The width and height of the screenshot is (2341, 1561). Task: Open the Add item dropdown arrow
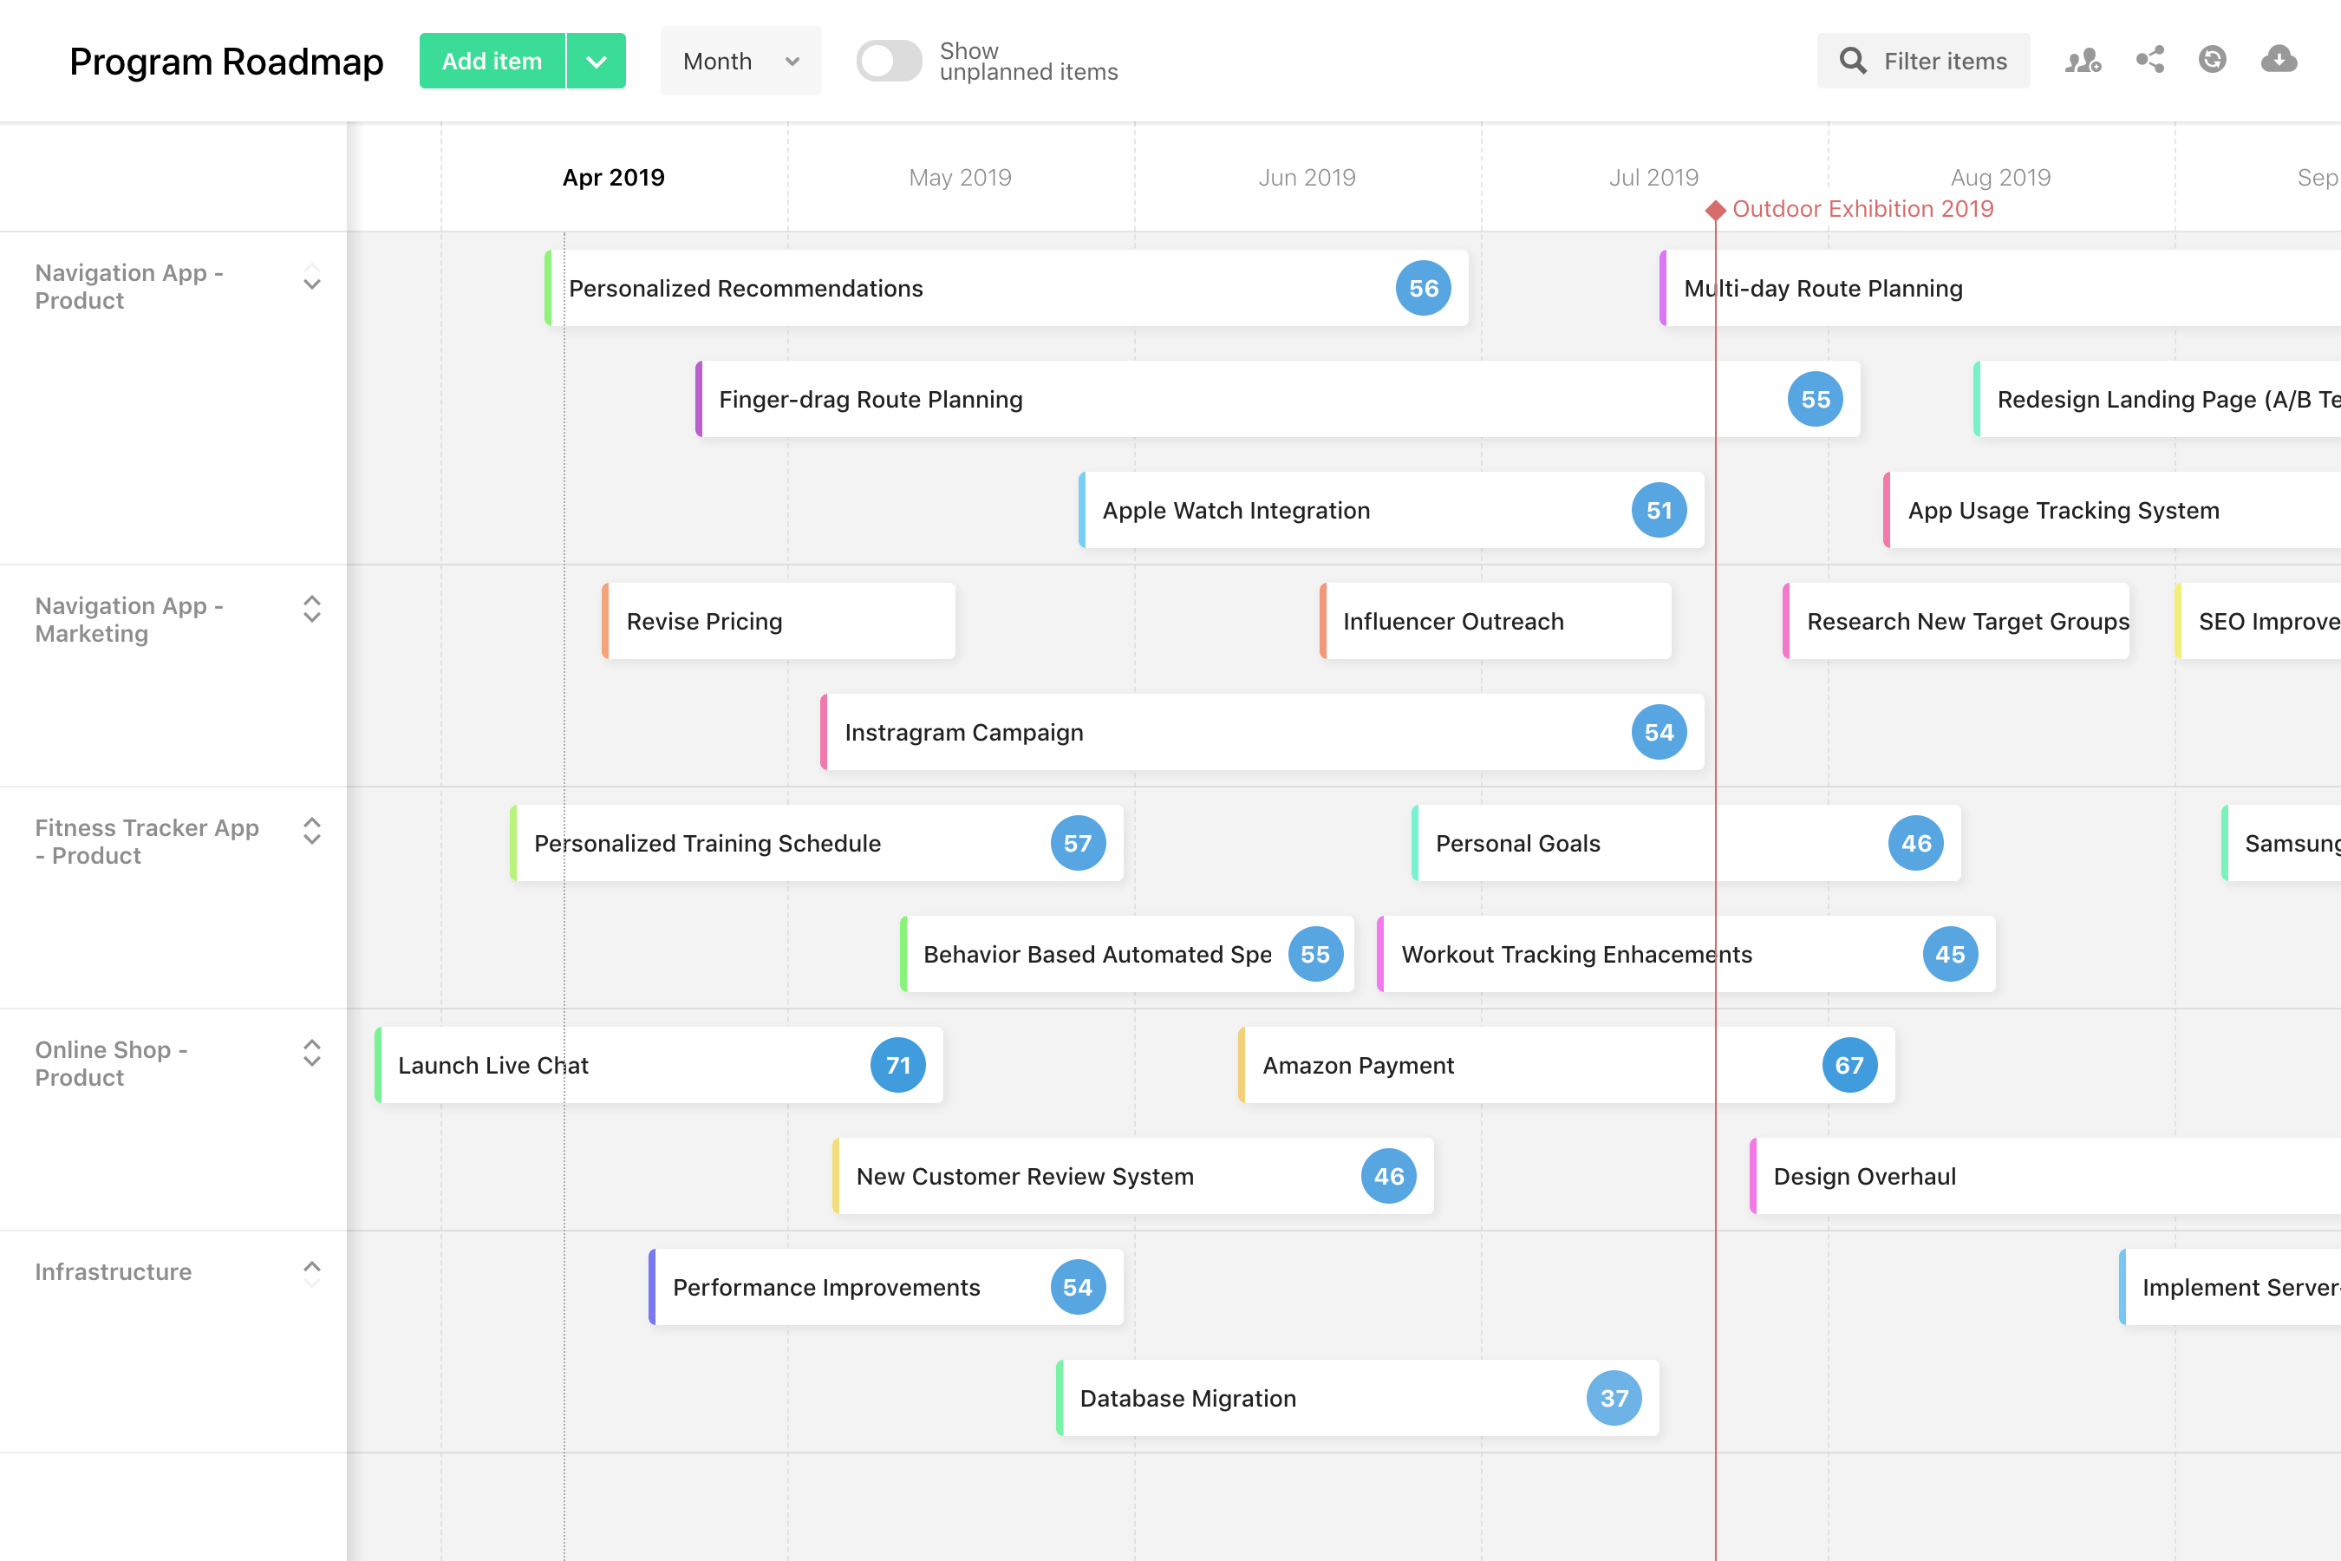coord(597,61)
